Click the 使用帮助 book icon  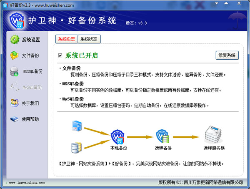tap(15, 119)
